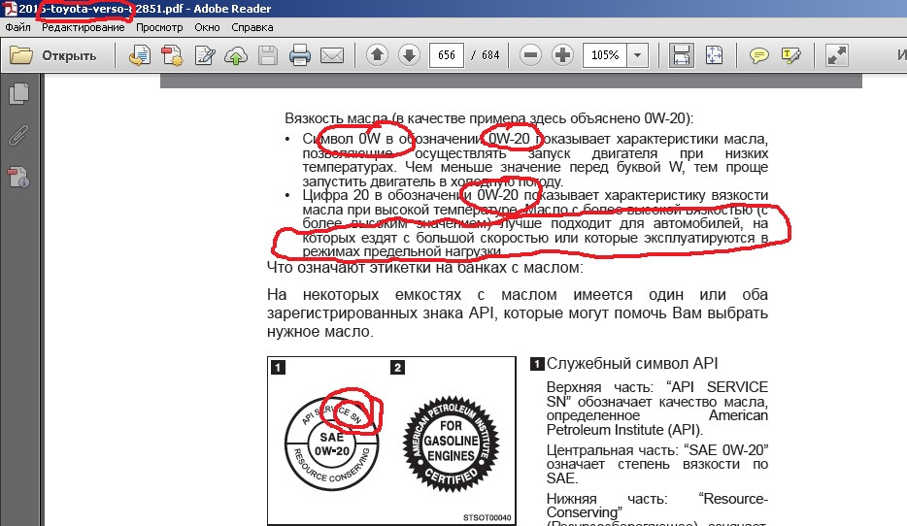This screenshot has width=907, height=526.
Task: Click the Открыть (Open) button
Action: click(x=55, y=55)
